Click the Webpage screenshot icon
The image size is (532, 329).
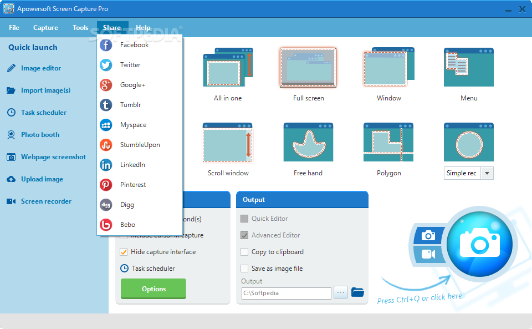[11, 157]
